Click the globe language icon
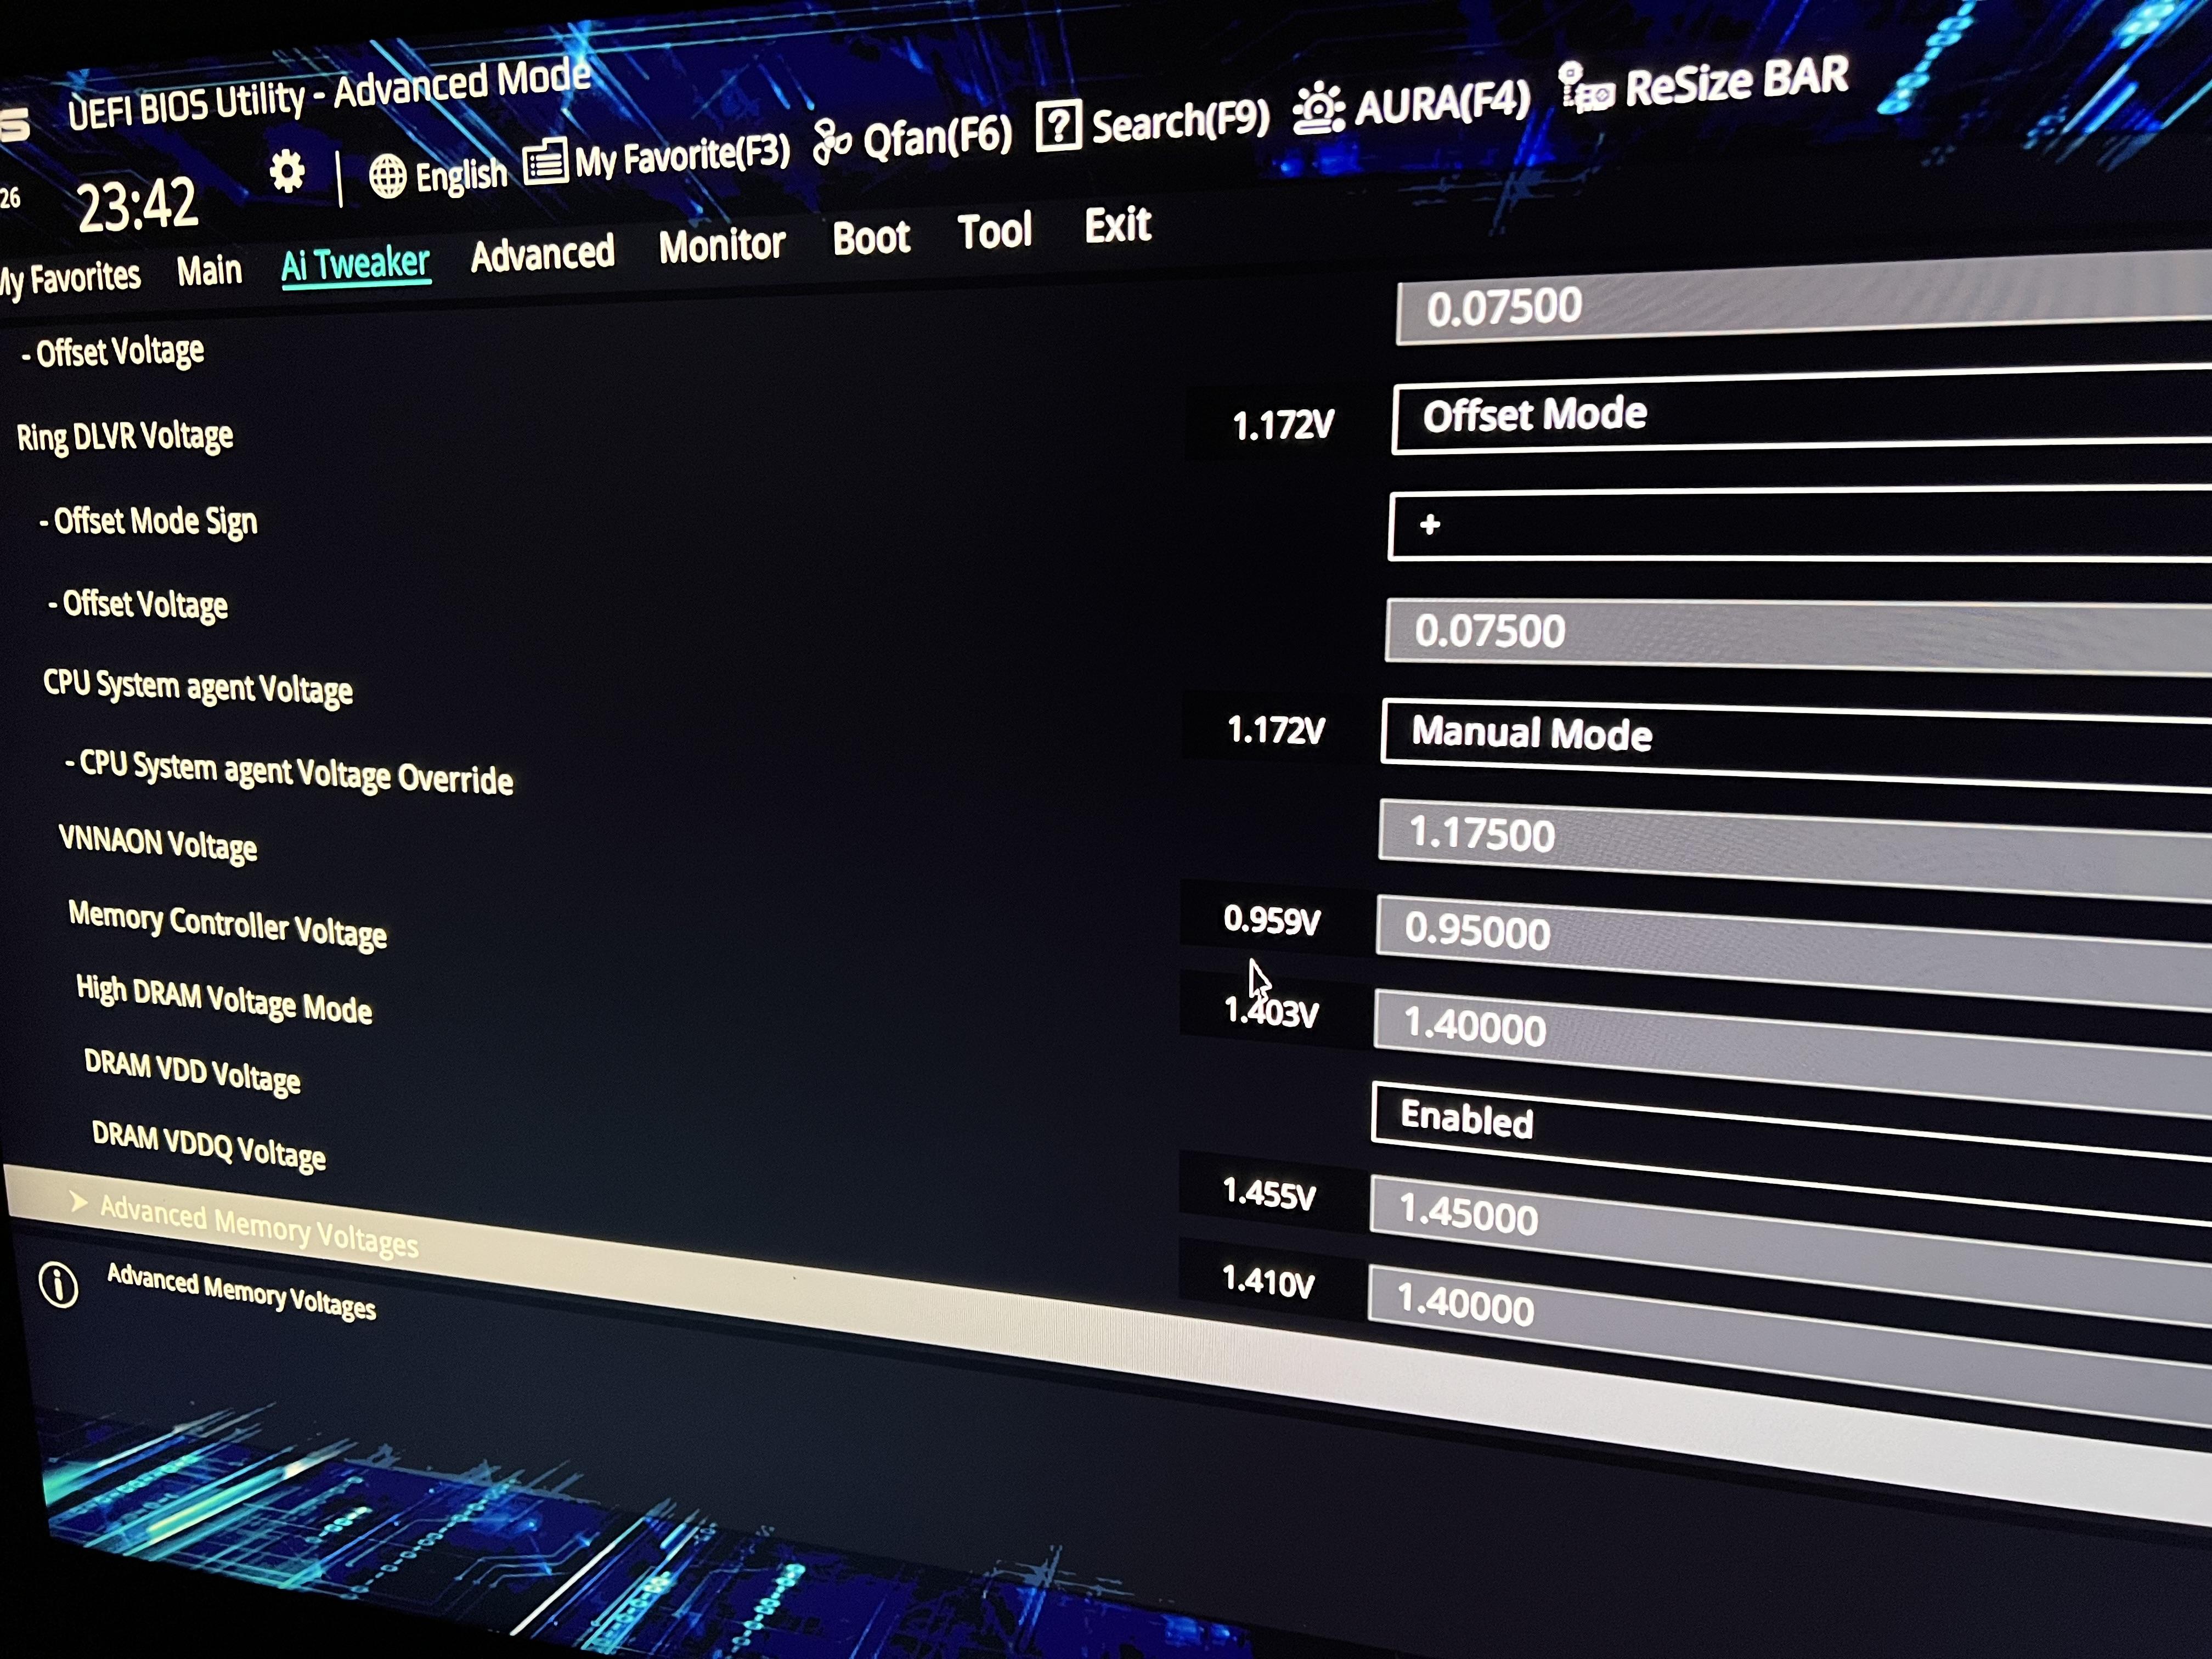 pos(387,177)
